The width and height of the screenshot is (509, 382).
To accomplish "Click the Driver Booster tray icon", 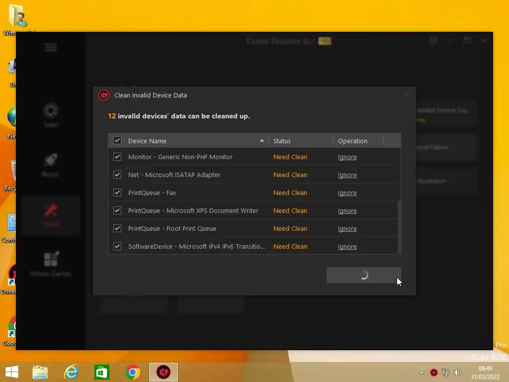I will click(x=433, y=373).
